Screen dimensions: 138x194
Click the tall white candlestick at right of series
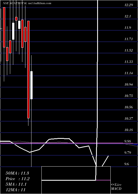point(31,85)
